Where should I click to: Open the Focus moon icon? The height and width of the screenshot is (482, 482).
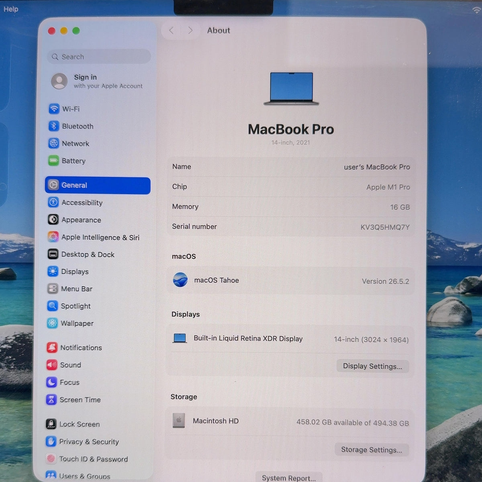pos(51,382)
